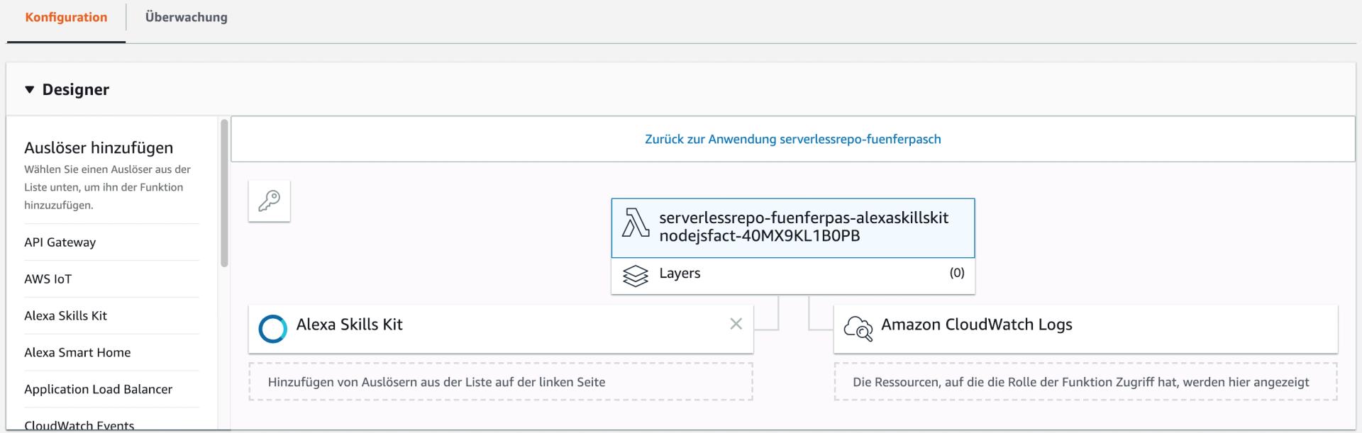Collapse the Designer section
Screen dimensions: 1362x433
pyautogui.click(x=30, y=90)
